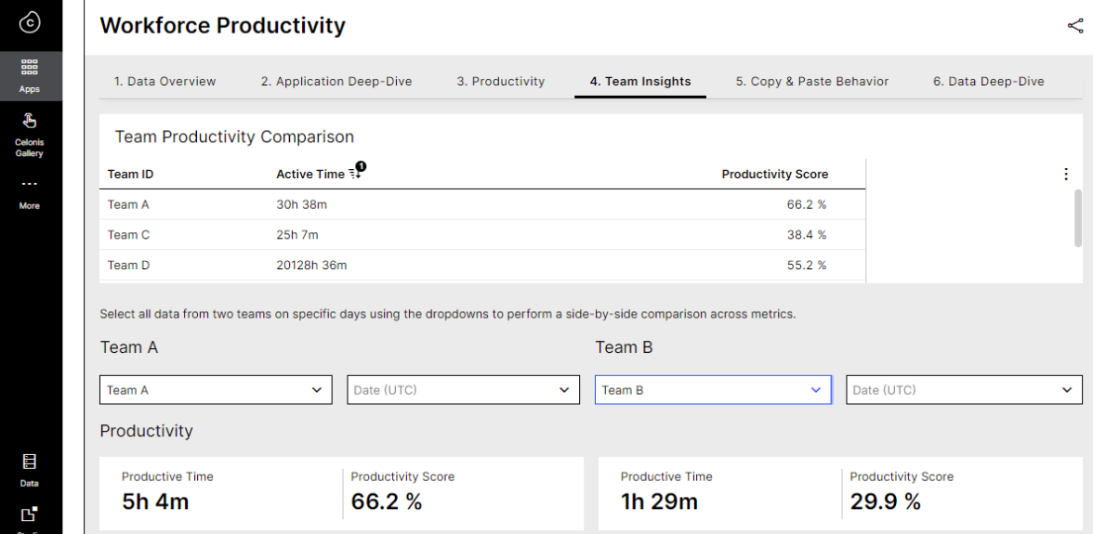Click the 25h 7m active time cell
1093x534 pixels.
tap(297, 235)
